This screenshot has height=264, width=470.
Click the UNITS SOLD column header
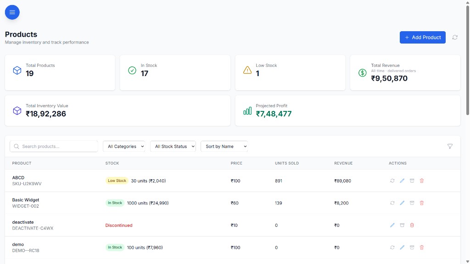click(287, 163)
